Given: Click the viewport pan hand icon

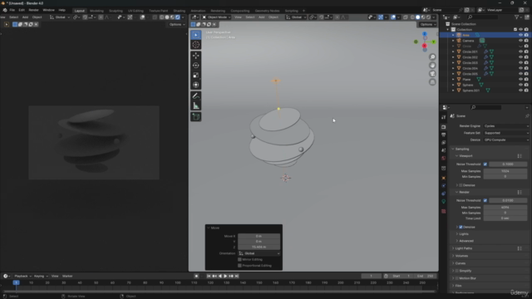Looking at the screenshot, I should (x=432, y=66).
